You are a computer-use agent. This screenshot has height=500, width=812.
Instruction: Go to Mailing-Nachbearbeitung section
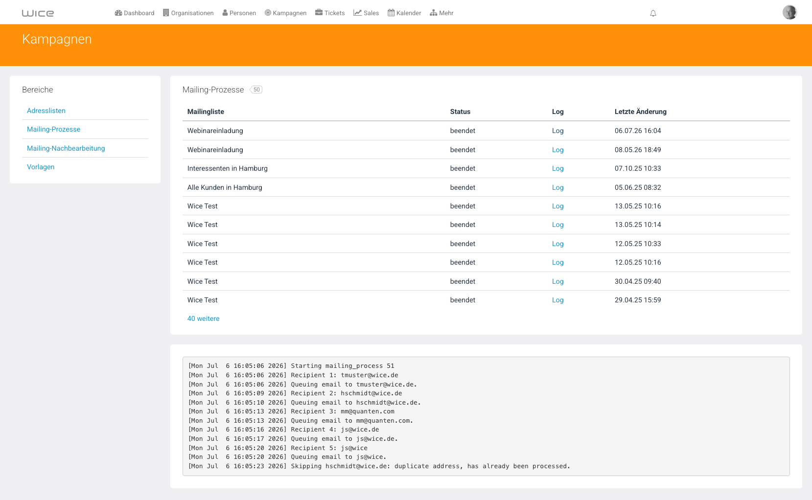coord(66,148)
